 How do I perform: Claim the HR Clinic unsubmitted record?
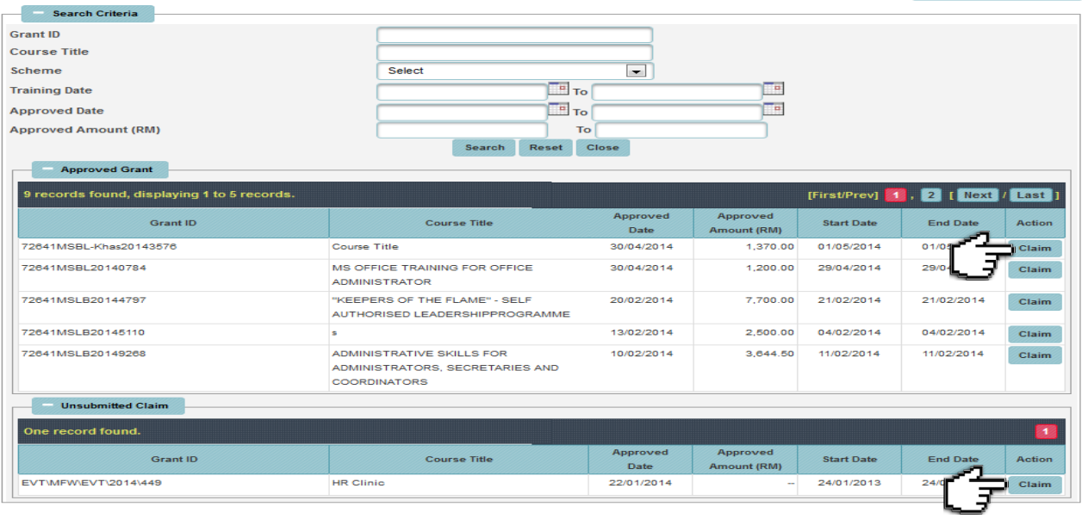click(x=1035, y=484)
